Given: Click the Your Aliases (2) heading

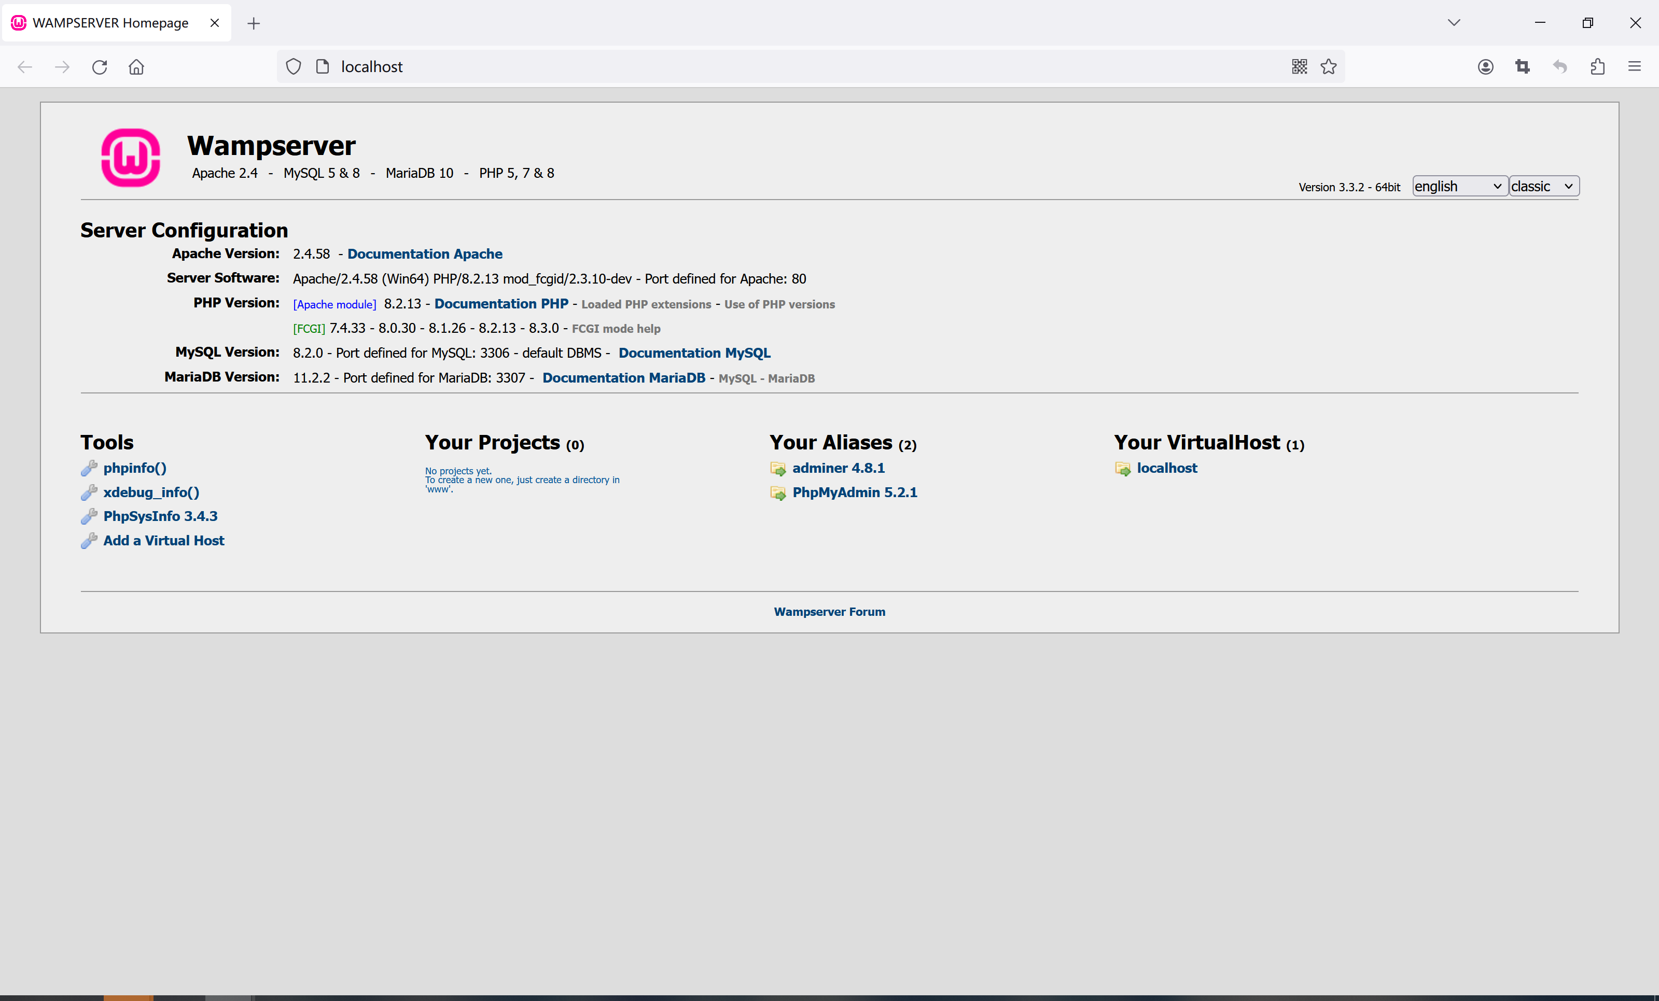Looking at the screenshot, I should (x=843, y=442).
